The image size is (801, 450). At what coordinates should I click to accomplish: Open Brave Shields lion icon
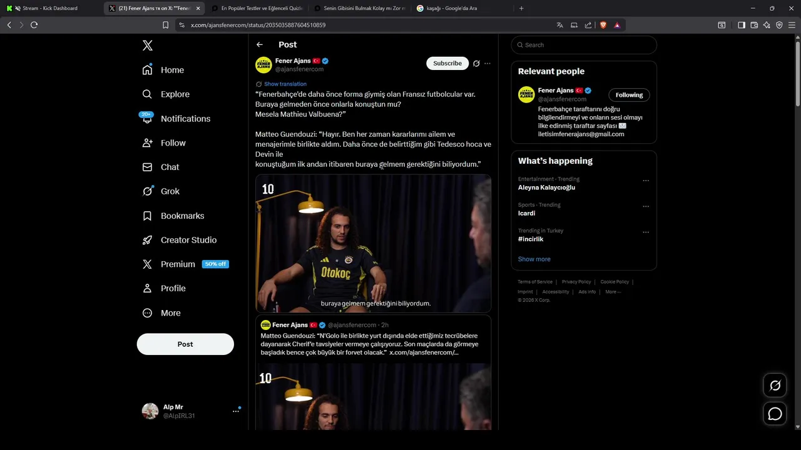pos(603,25)
